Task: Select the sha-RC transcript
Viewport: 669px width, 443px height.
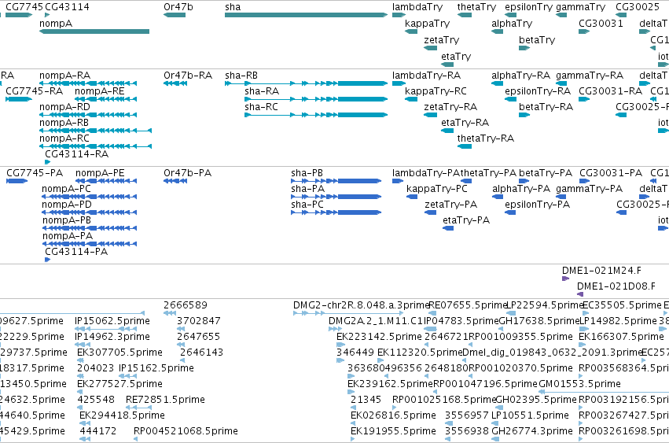Action: point(316,115)
